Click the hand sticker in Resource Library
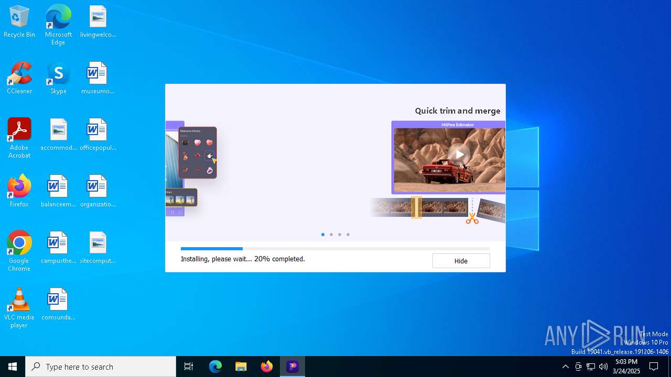The width and height of the screenshot is (671, 377). click(210, 156)
